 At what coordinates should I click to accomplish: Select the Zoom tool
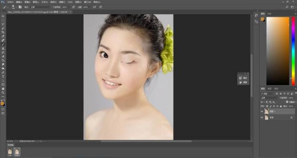(x=3, y=93)
